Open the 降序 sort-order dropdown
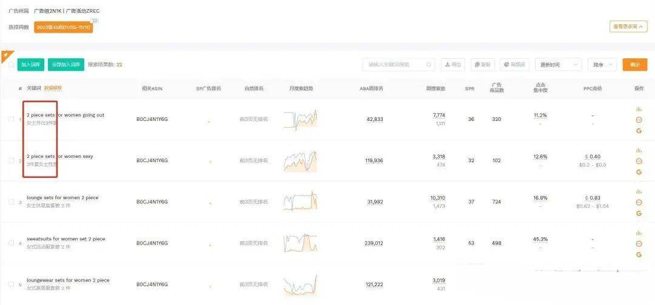 602,65
